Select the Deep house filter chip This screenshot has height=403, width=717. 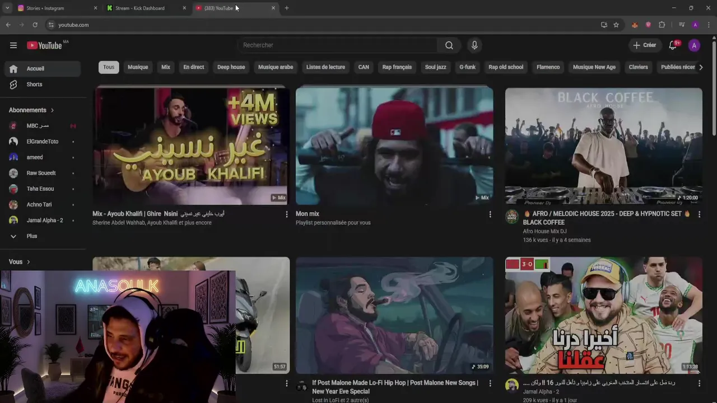click(x=231, y=67)
